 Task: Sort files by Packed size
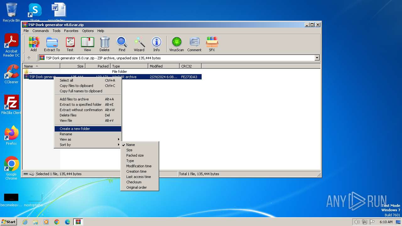click(140, 155)
